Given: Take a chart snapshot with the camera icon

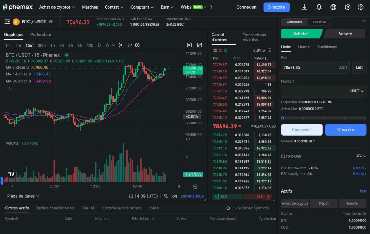Looking at the screenshot, I should point(189,45).
